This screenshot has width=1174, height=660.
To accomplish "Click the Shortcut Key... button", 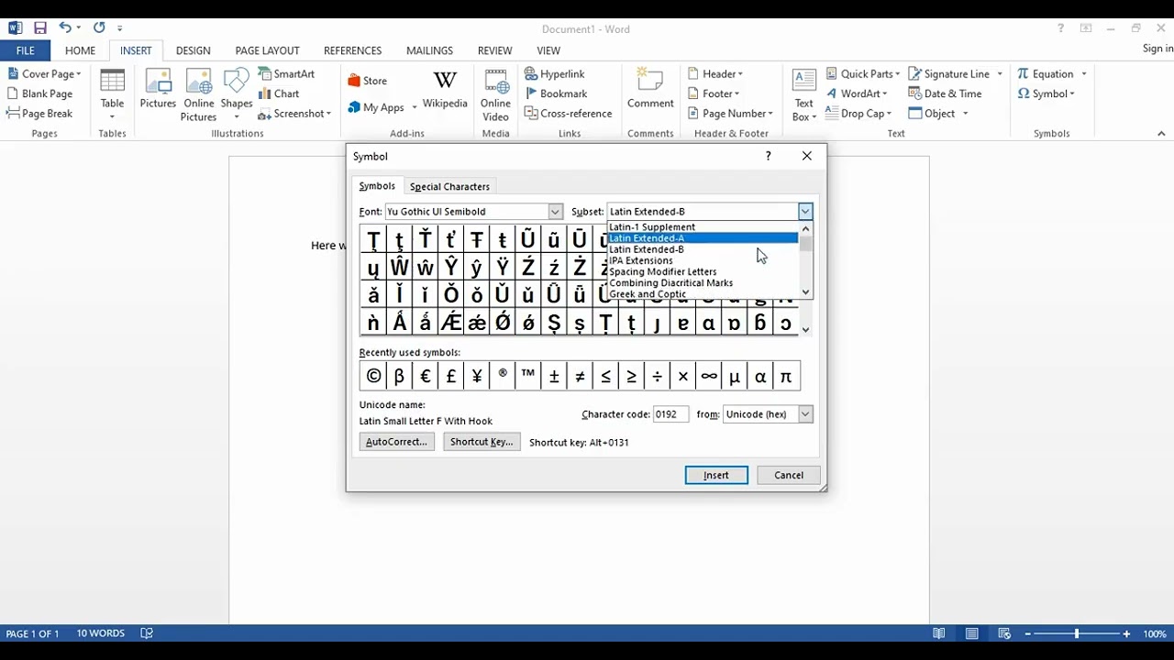I will [x=482, y=442].
